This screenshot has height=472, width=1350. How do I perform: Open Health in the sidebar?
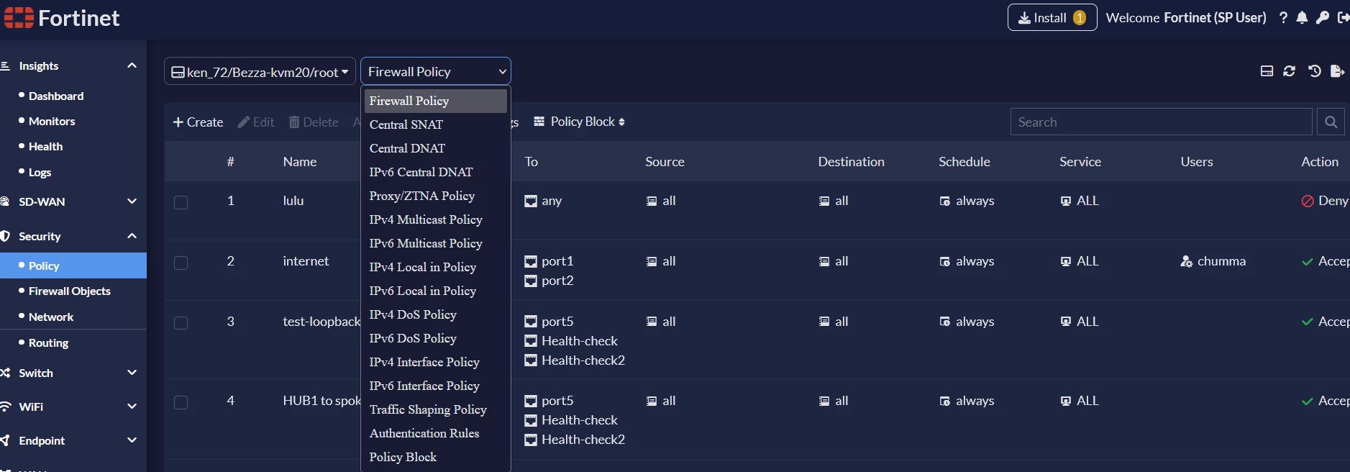click(45, 146)
